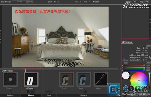The width and height of the screenshot is (151, 97).
Task: Switch to the Matte tab
Action: [31, 95]
